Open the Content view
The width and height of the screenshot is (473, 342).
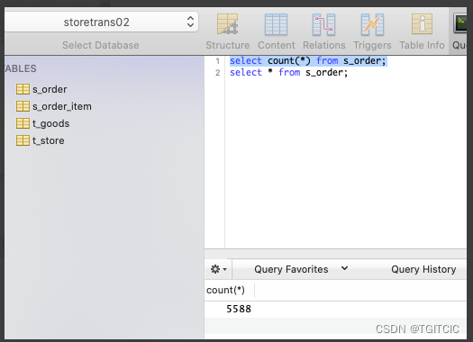click(x=276, y=31)
